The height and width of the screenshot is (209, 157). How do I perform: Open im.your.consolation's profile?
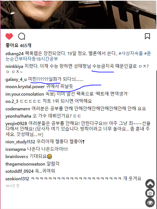pos(25,94)
